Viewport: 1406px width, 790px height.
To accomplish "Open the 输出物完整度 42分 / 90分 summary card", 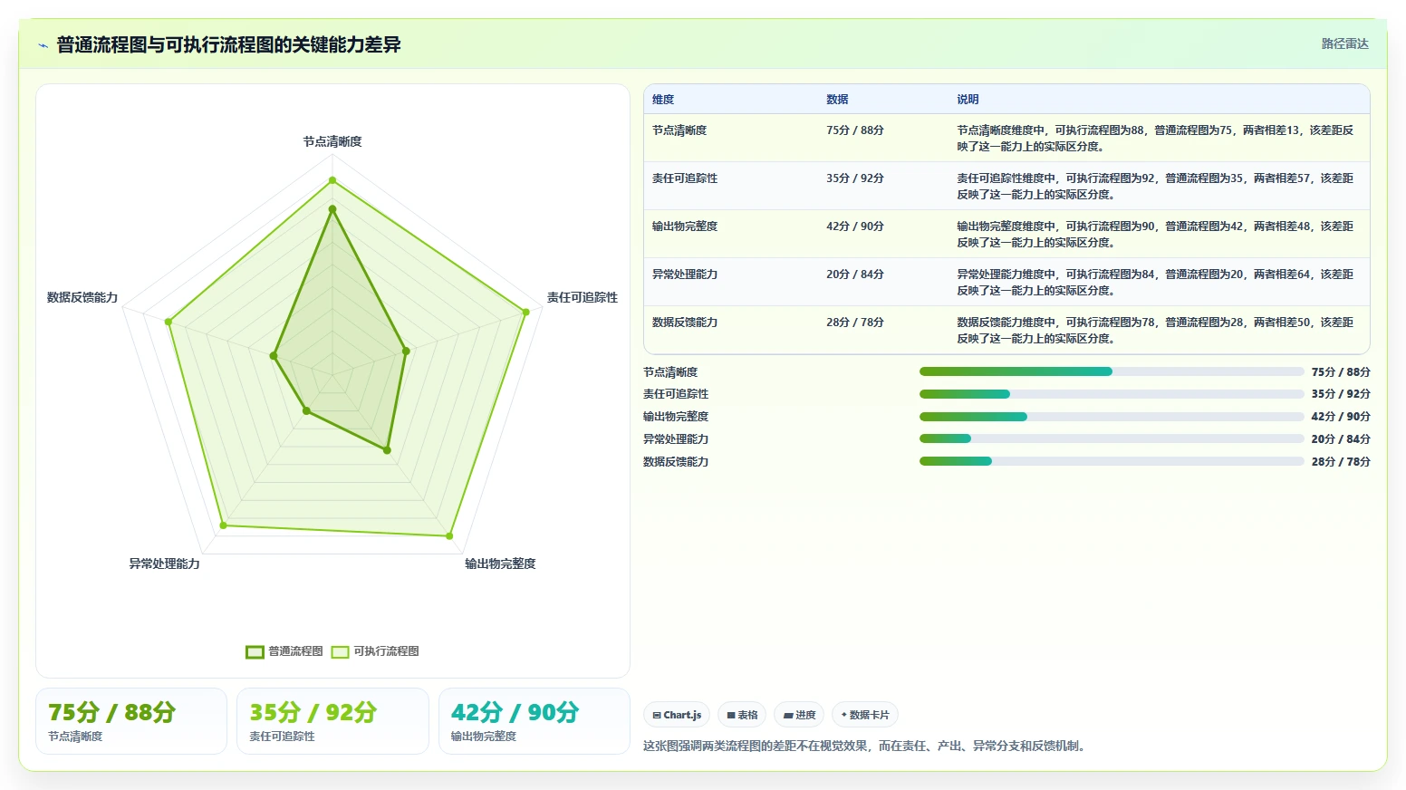I will tap(534, 721).
